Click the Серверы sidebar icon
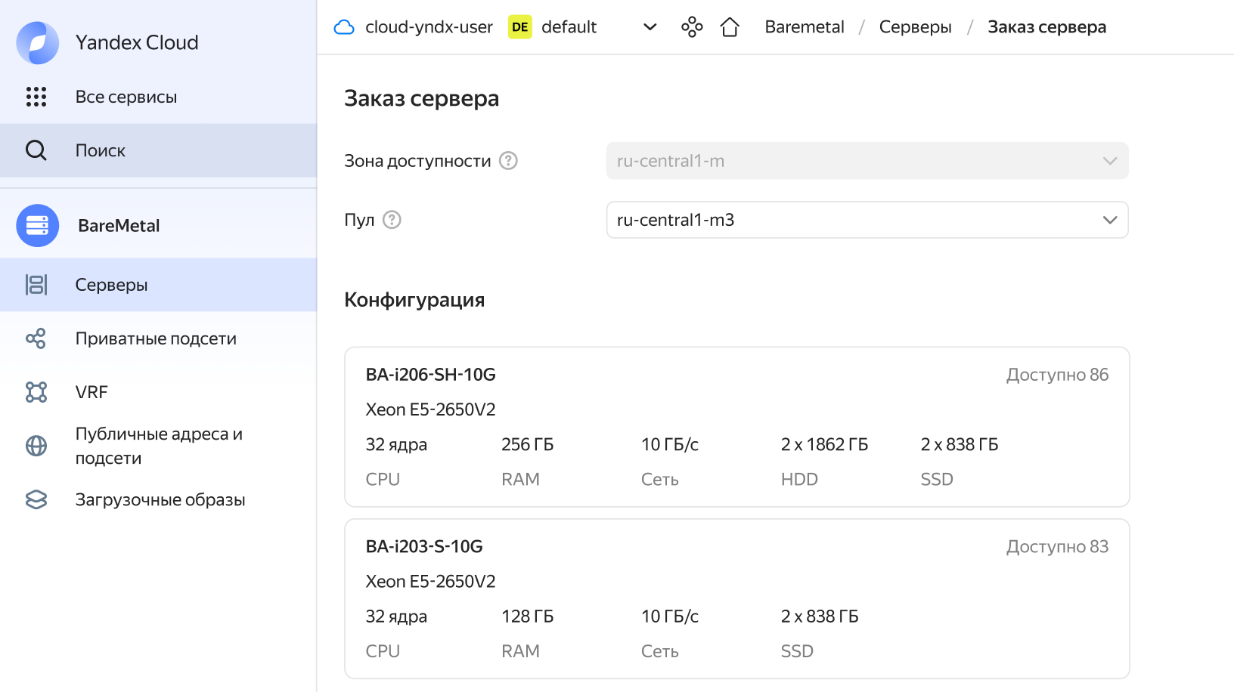The height and width of the screenshot is (692, 1234). click(x=36, y=285)
